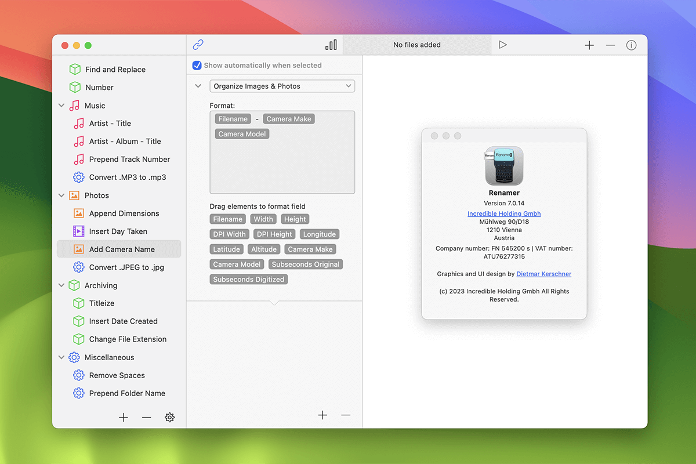Click the DPI Width element token
696x464 pixels.
tap(229, 234)
